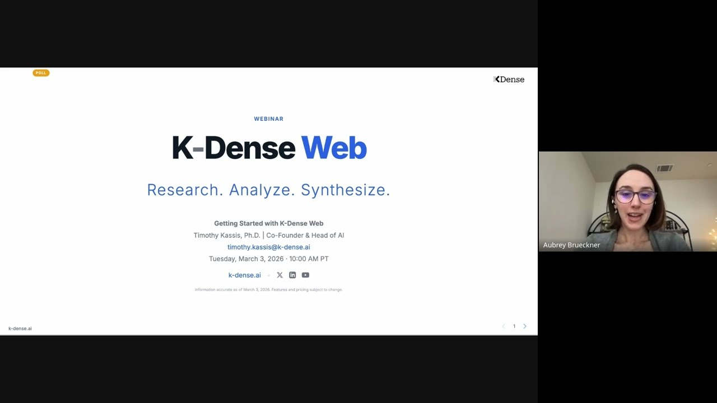Click the slide number 1 indicator
Viewport: 717px width, 403px height.
pyautogui.click(x=514, y=326)
